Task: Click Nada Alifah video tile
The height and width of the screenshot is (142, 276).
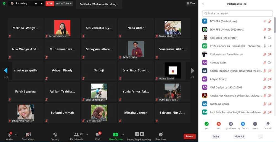Action: 136,28
